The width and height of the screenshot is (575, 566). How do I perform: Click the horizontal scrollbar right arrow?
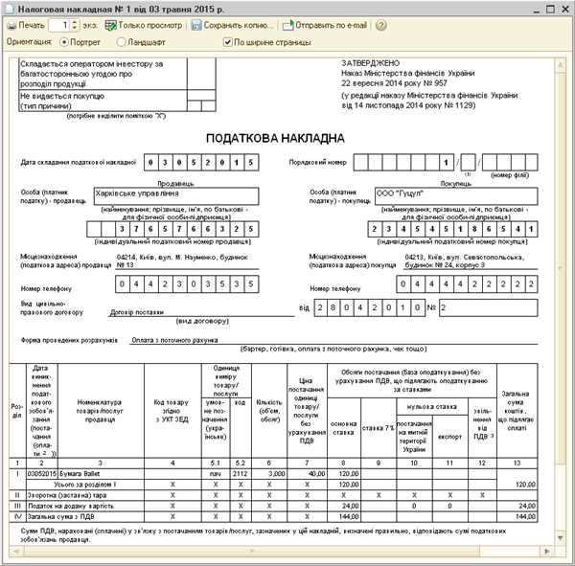pos(547,551)
